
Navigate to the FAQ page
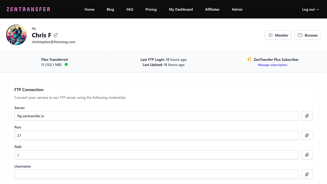(130, 9)
